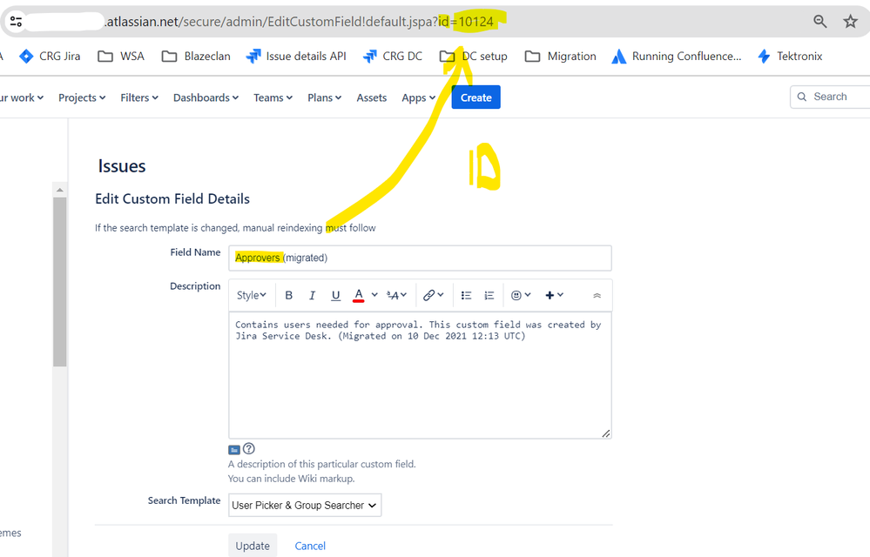870x557 pixels.
Task: Cancel editing the custom field
Action: click(x=309, y=545)
